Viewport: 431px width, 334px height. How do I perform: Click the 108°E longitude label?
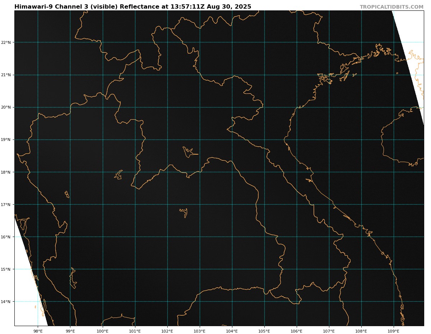pyautogui.click(x=361, y=331)
